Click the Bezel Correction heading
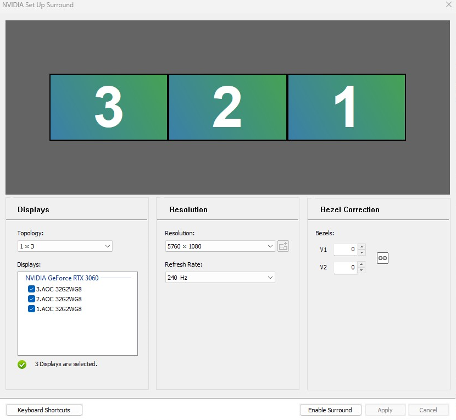This screenshot has height=420, width=456. [x=350, y=209]
